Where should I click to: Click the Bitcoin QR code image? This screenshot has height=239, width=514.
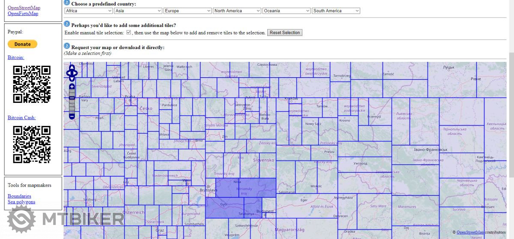point(32,84)
